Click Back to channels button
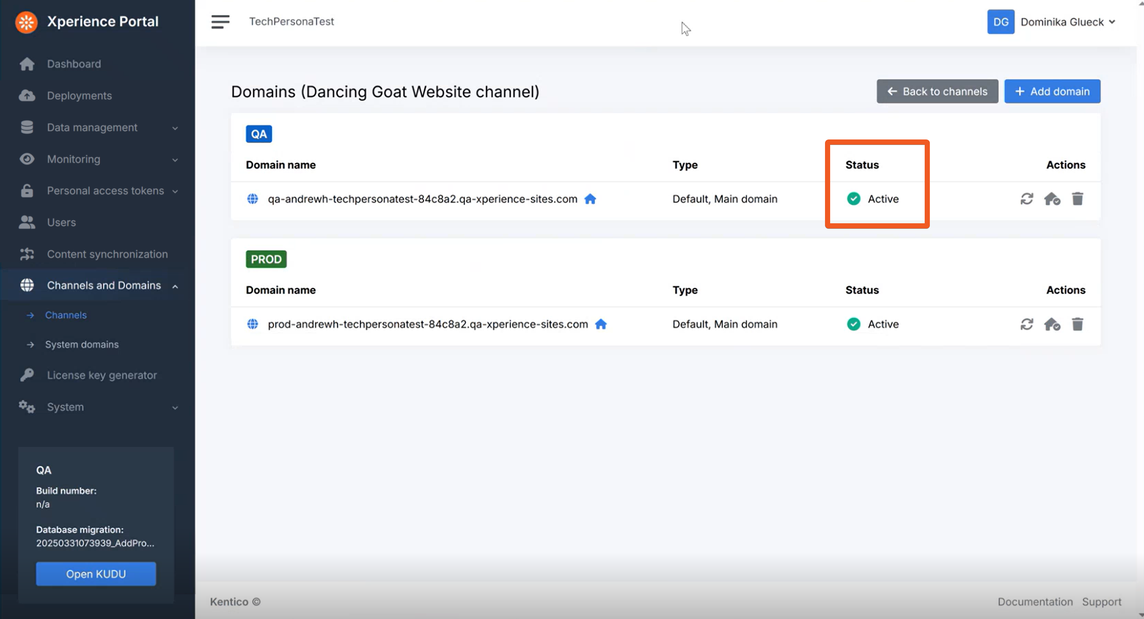Viewport: 1144px width, 619px height. click(x=937, y=91)
